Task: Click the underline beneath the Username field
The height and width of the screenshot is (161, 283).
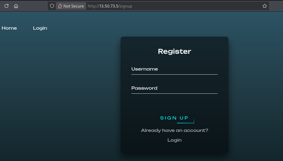Action: 175,74
